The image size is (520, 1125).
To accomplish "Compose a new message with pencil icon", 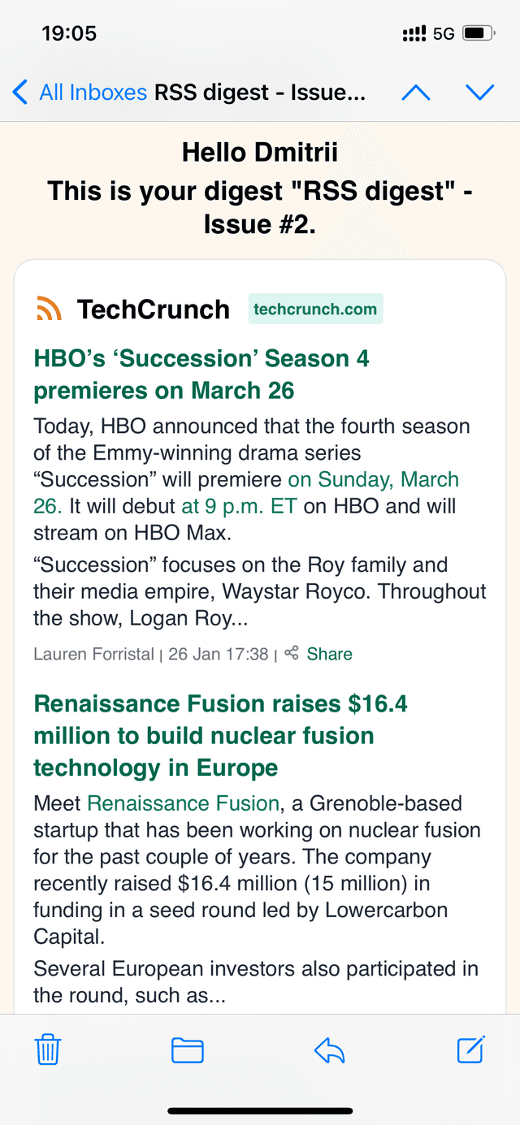I will 471,1049.
